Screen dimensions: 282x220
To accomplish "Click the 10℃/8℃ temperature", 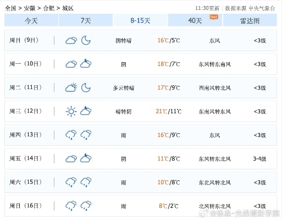I will click(169, 182).
